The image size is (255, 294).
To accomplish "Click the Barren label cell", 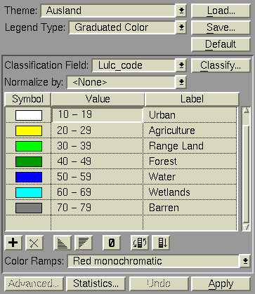I will (190, 208).
